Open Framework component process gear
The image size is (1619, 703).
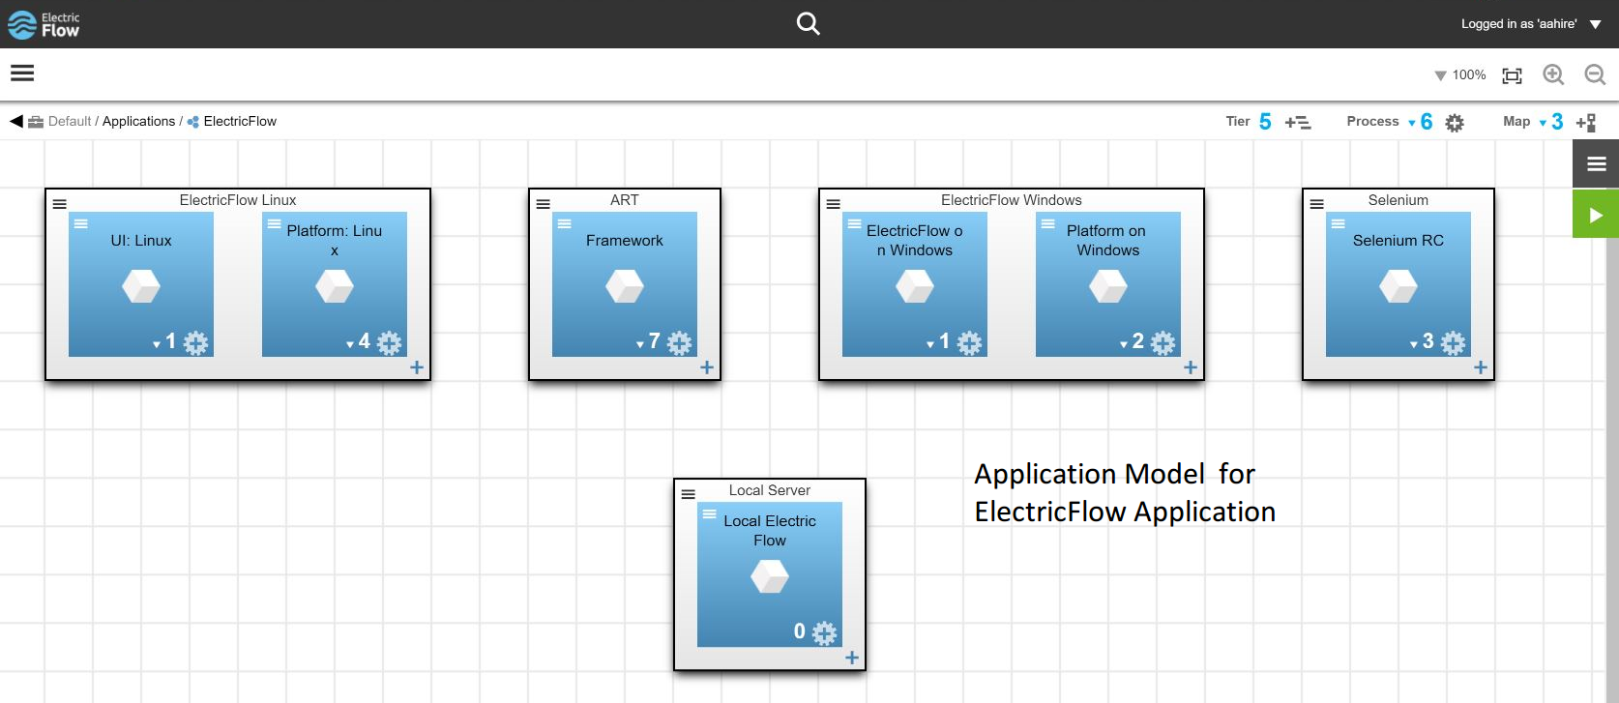point(680,342)
